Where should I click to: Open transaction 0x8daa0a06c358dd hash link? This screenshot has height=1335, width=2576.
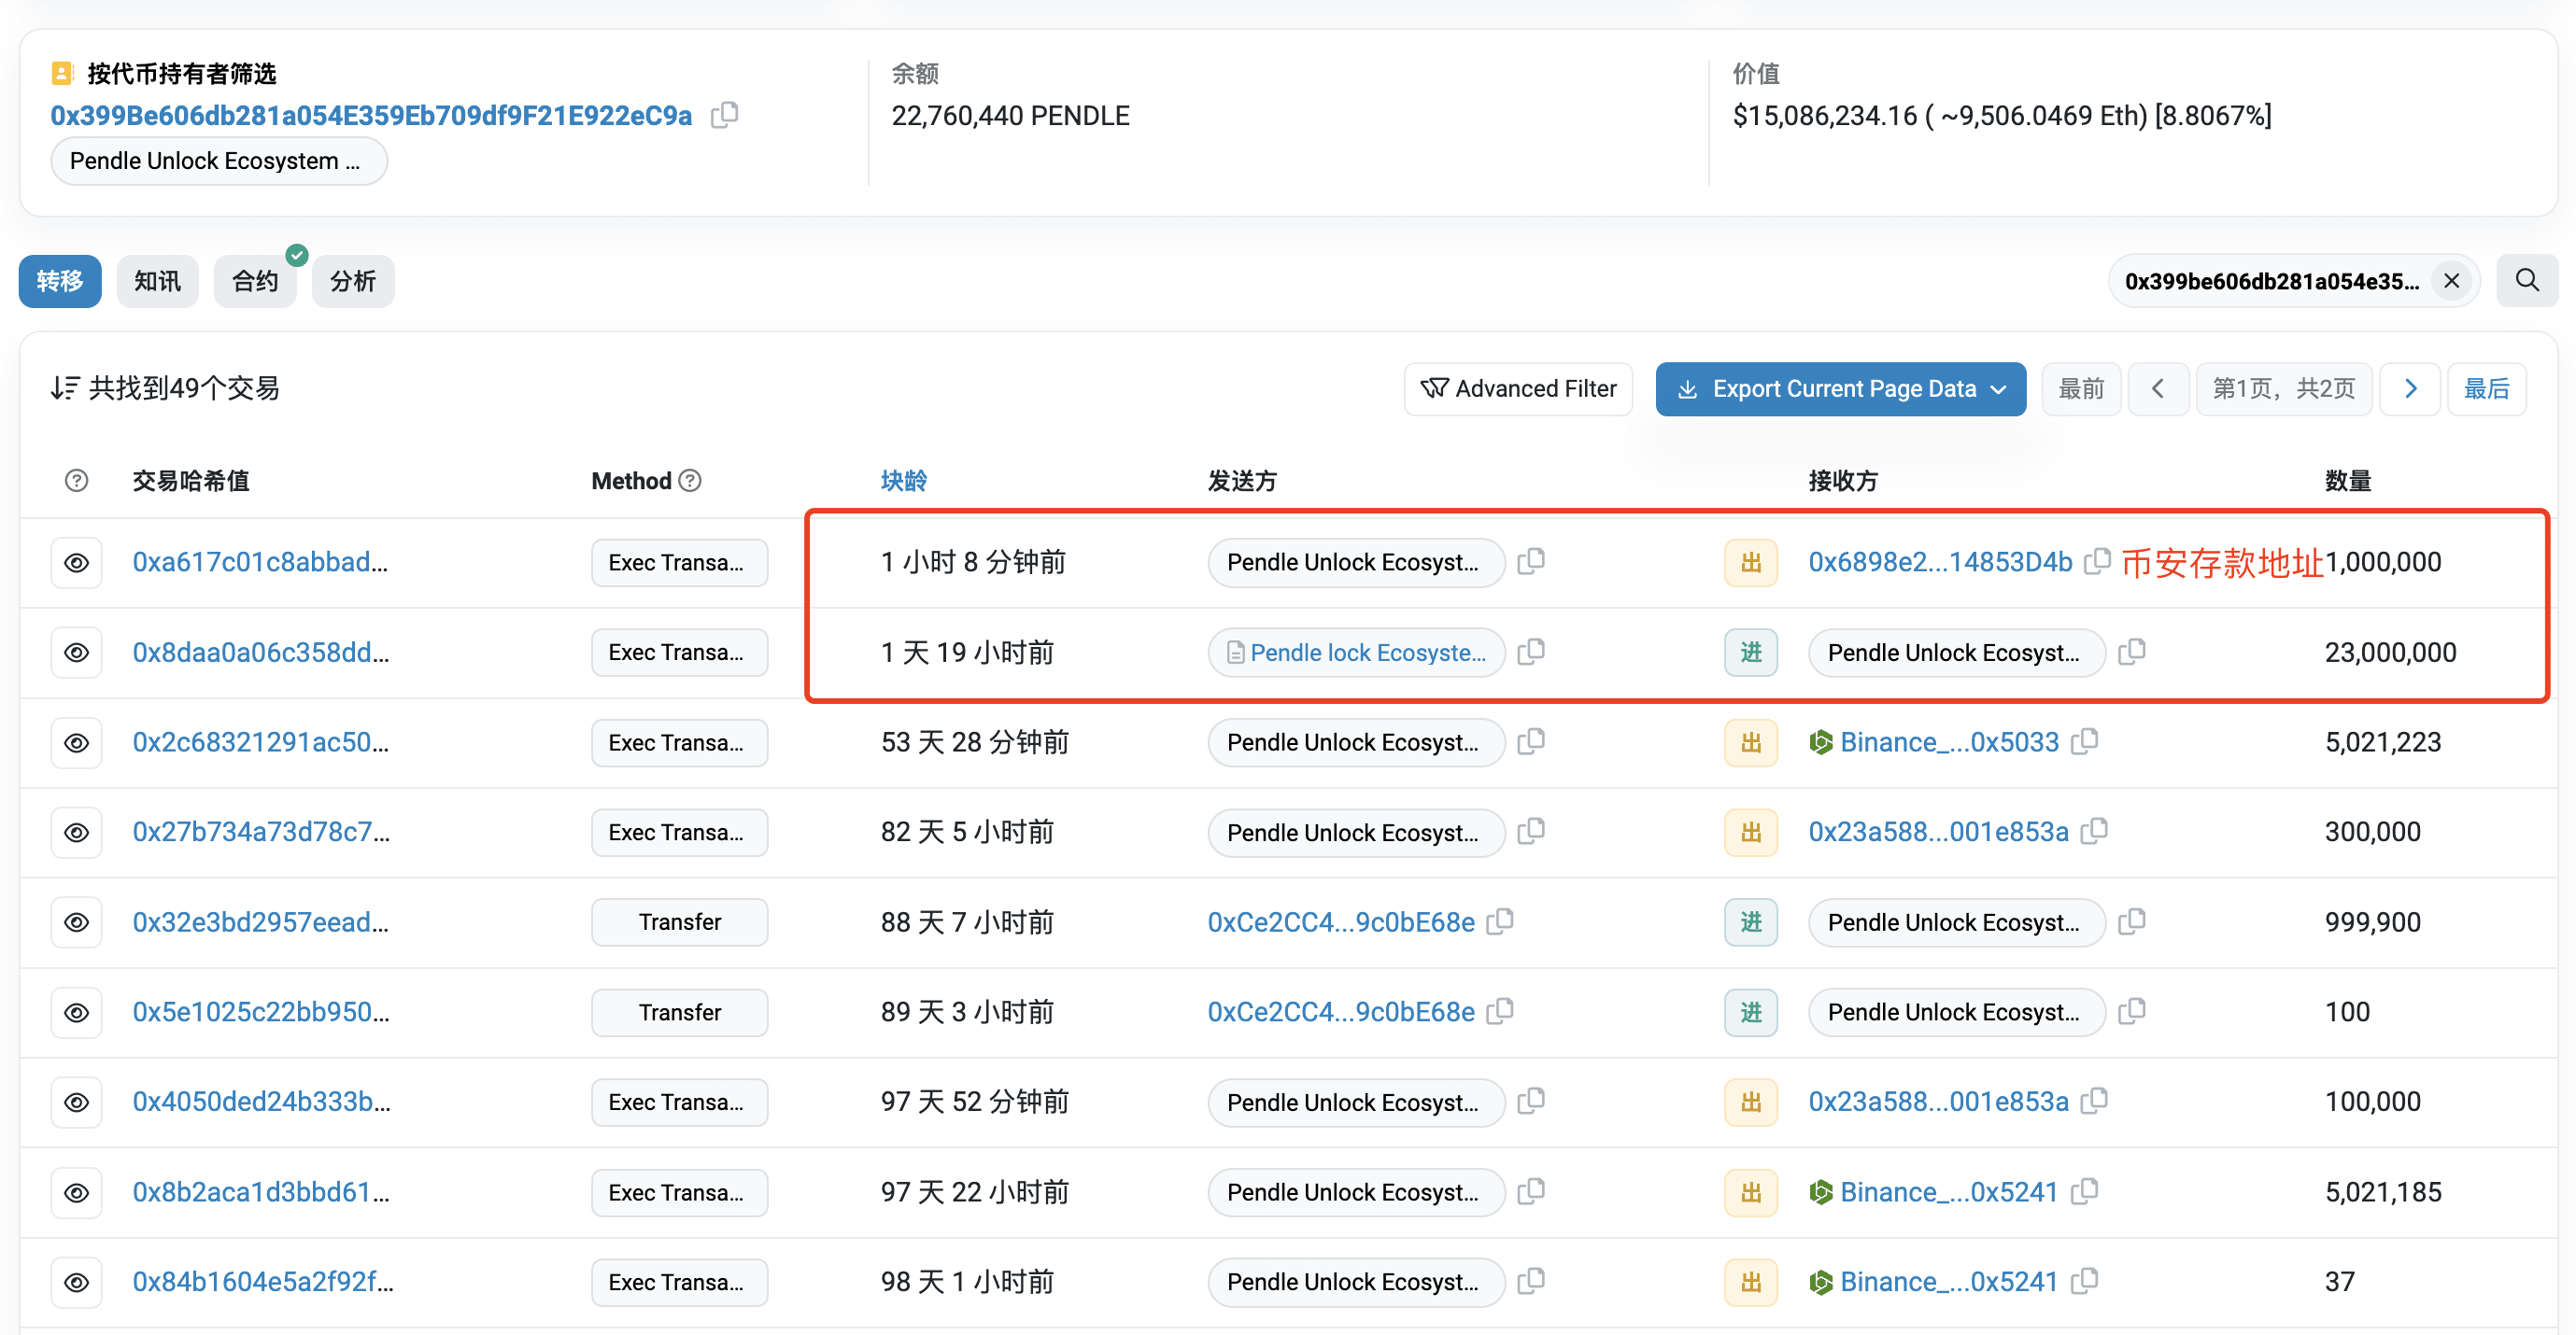pos(261,653)
